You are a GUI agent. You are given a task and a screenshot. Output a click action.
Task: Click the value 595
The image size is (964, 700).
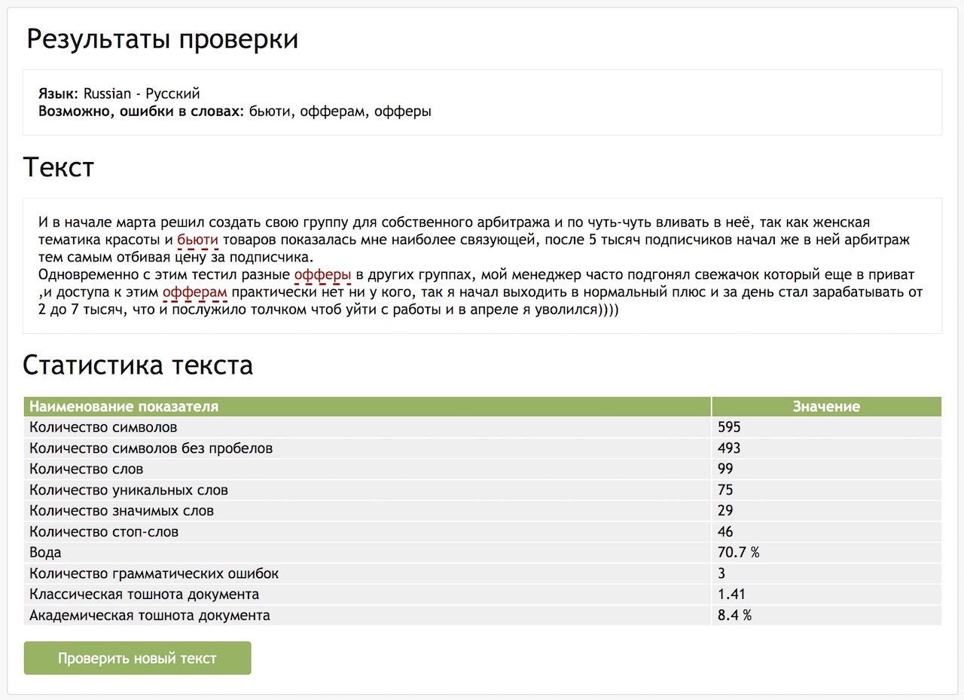(729, 427)
